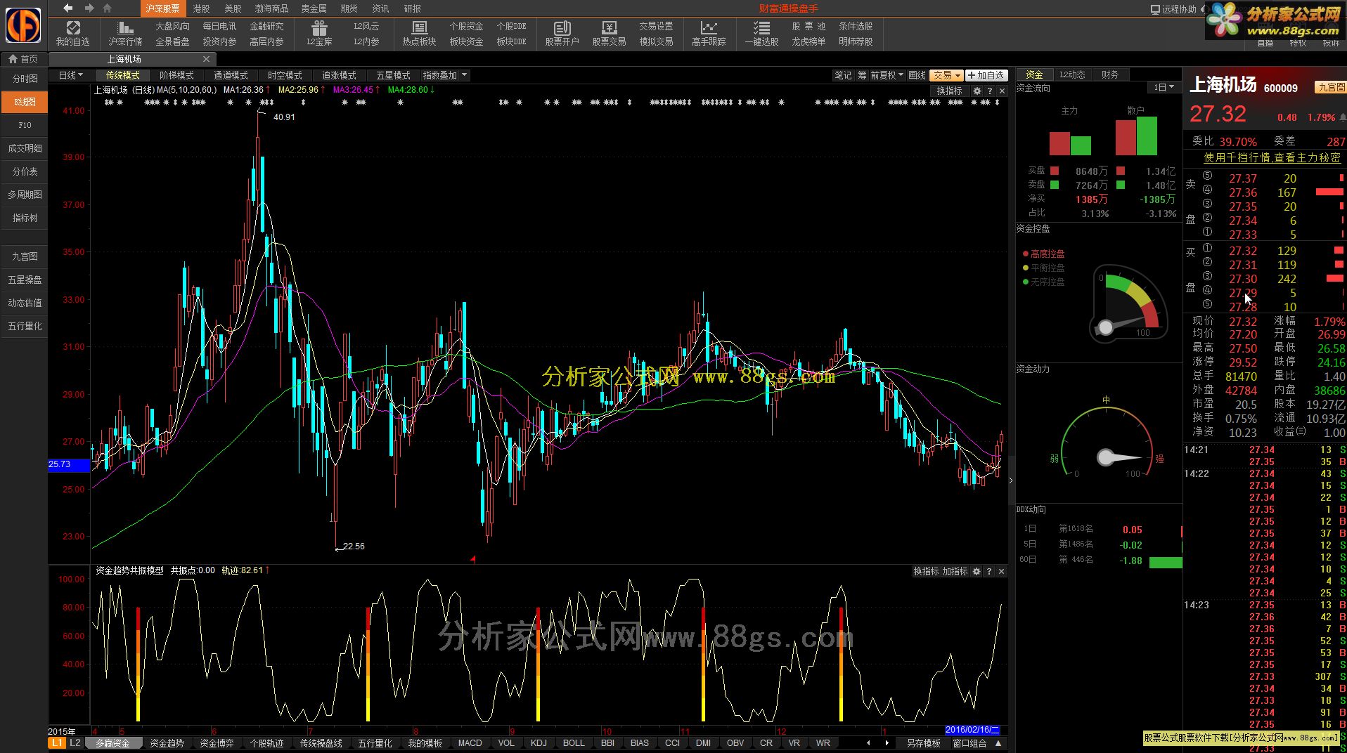Viewport: 1347px width, 753px height.
Task: Click the 首页 home sidebar item
Action: pyautogui.click(x=24, y=59)
